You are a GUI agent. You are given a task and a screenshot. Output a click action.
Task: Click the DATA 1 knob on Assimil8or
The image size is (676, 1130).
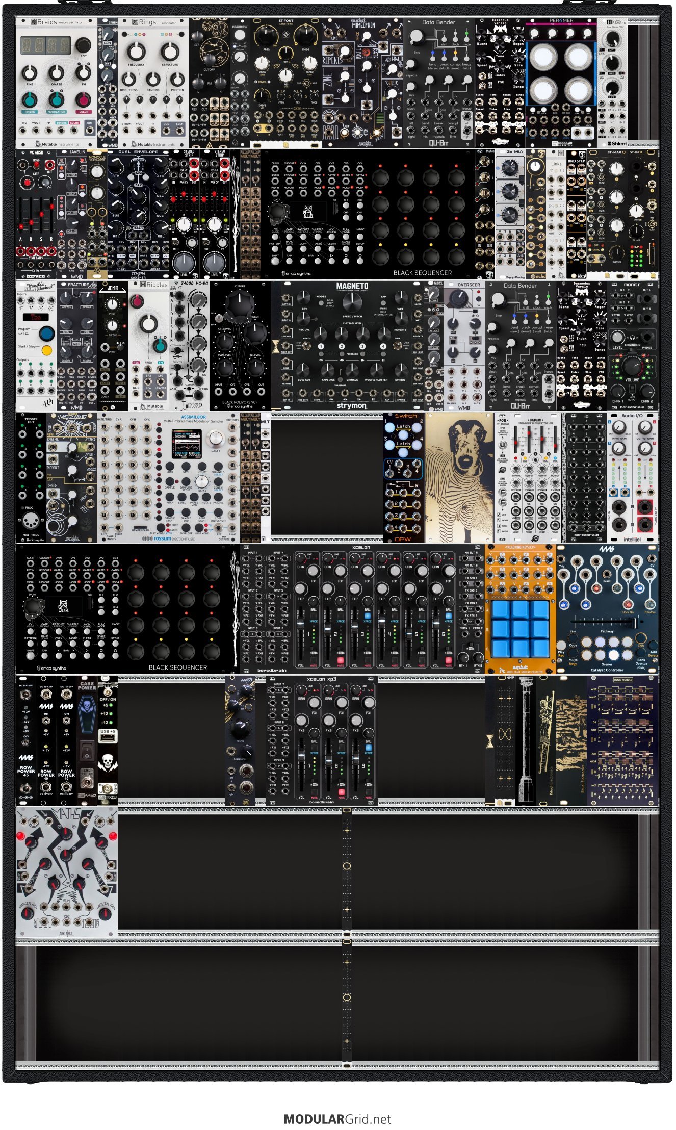click(x=216, y=439)
